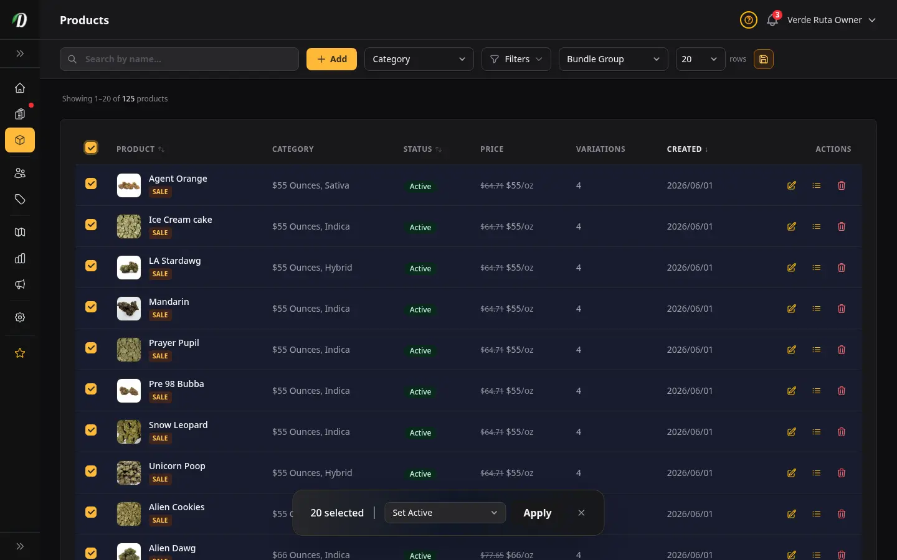Click the help question mark icon
The image size is (897, 560).
[748, 20]
